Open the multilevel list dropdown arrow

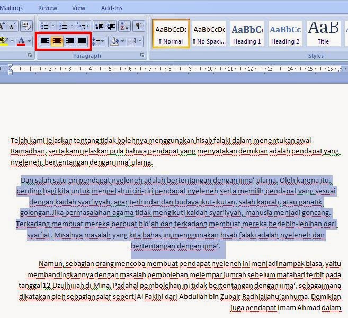pos(88,26)
